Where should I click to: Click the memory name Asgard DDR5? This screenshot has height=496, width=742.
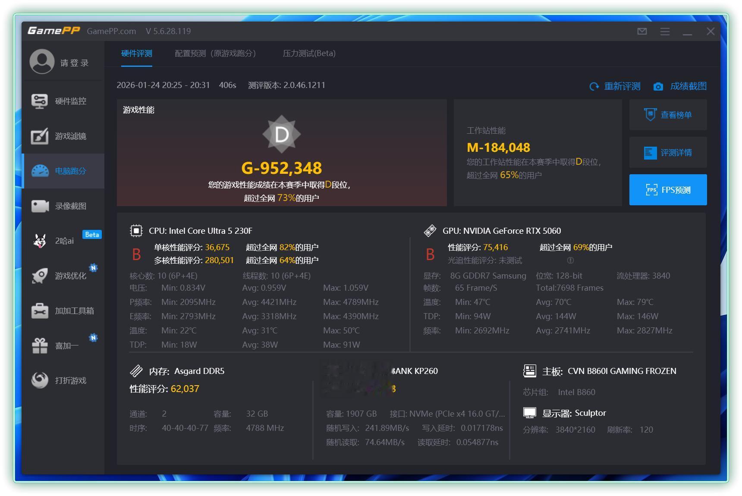tap(199, 371)
